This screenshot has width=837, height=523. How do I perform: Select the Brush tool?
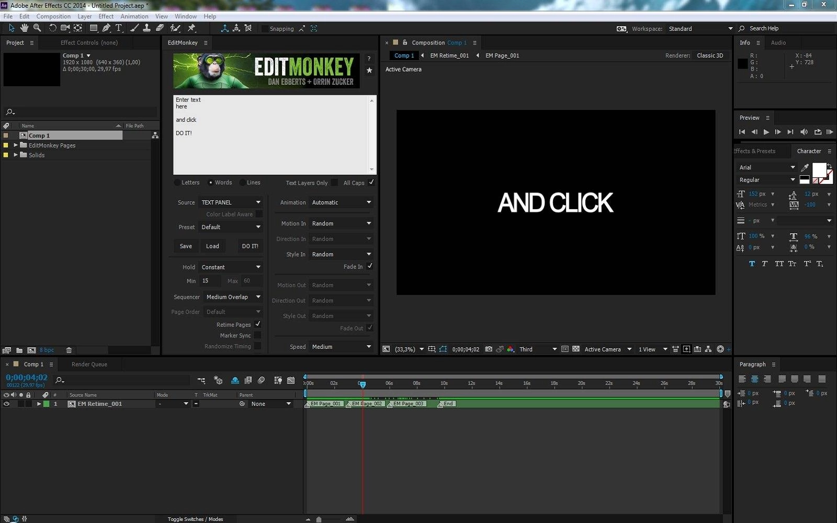click(134, 28)
